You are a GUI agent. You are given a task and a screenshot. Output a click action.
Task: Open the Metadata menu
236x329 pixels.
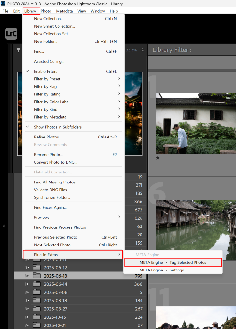64,11
